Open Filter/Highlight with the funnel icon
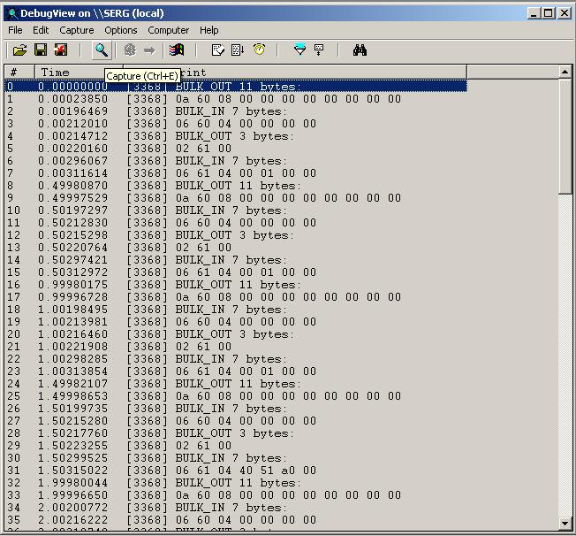The image size is (576, 536). [x=299, y=50]
